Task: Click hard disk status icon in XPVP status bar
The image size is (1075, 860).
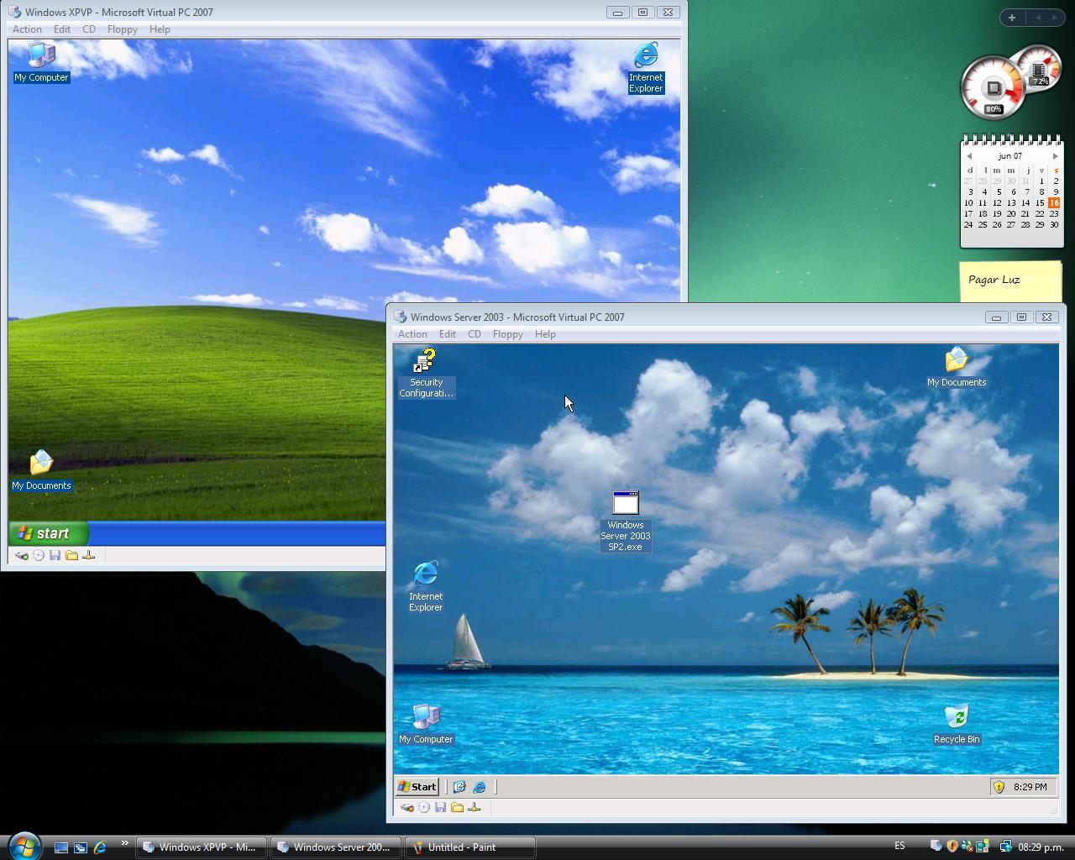Action: point(22,555)
